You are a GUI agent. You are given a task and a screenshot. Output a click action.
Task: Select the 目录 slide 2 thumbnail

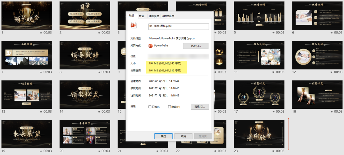(x=85, y=16)
